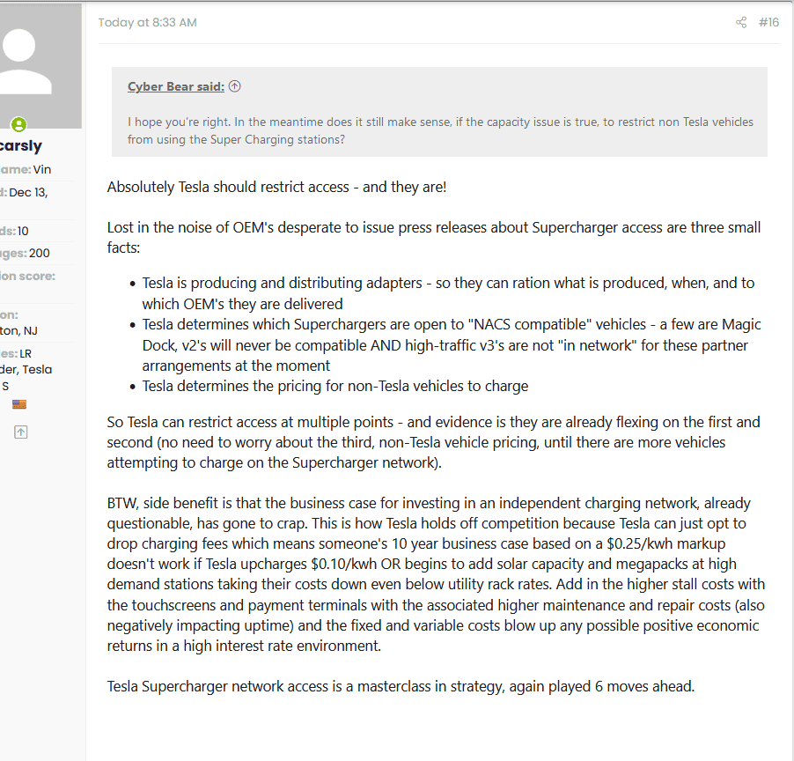
Task: Click the 10 threads count
Action: tap(23, 231)
